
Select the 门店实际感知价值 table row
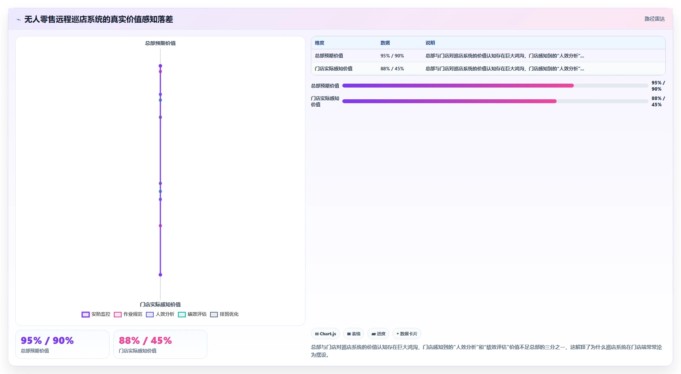(x=488, y=69)
